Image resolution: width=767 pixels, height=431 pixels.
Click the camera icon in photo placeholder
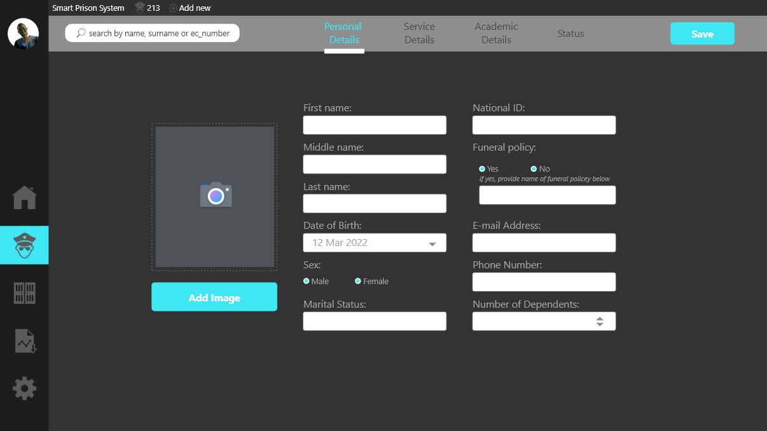216,195
